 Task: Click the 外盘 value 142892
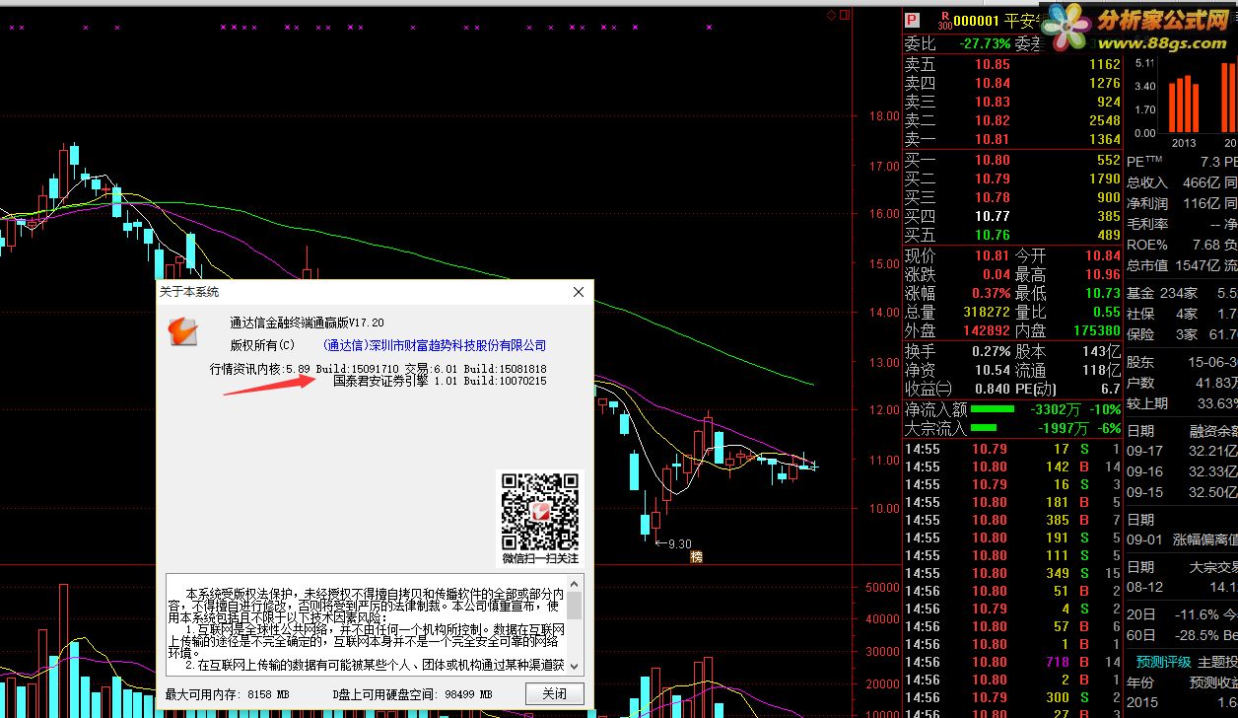click(986, 330)
